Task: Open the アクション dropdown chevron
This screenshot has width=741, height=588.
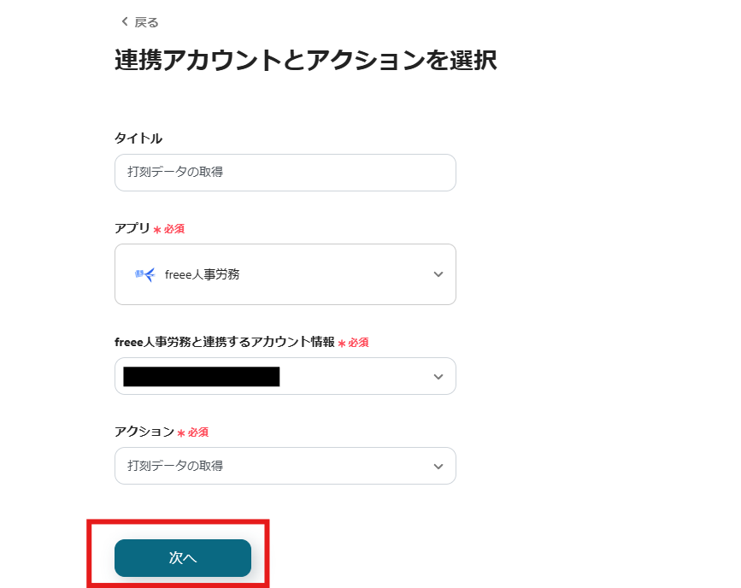Action: 438,466
